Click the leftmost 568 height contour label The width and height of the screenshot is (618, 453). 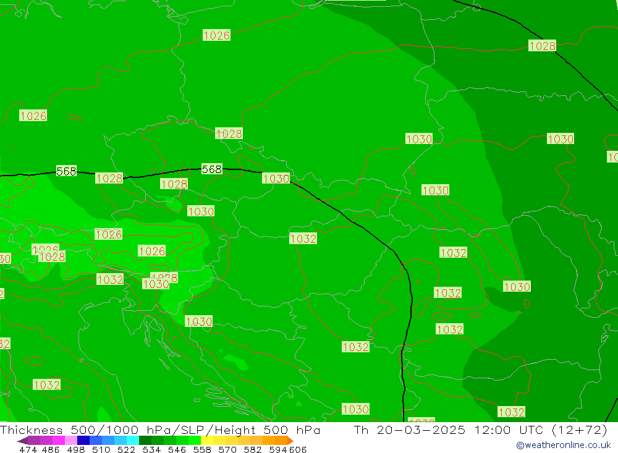pyautogui.click(x=66, y=172)
